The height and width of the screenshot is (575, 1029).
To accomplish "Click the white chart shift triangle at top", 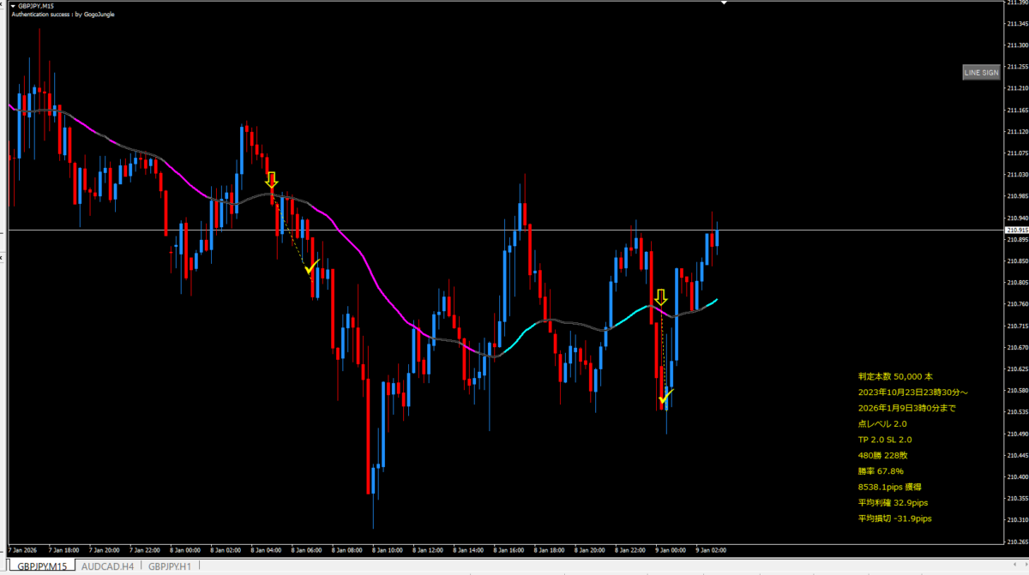I will [725, 3].
